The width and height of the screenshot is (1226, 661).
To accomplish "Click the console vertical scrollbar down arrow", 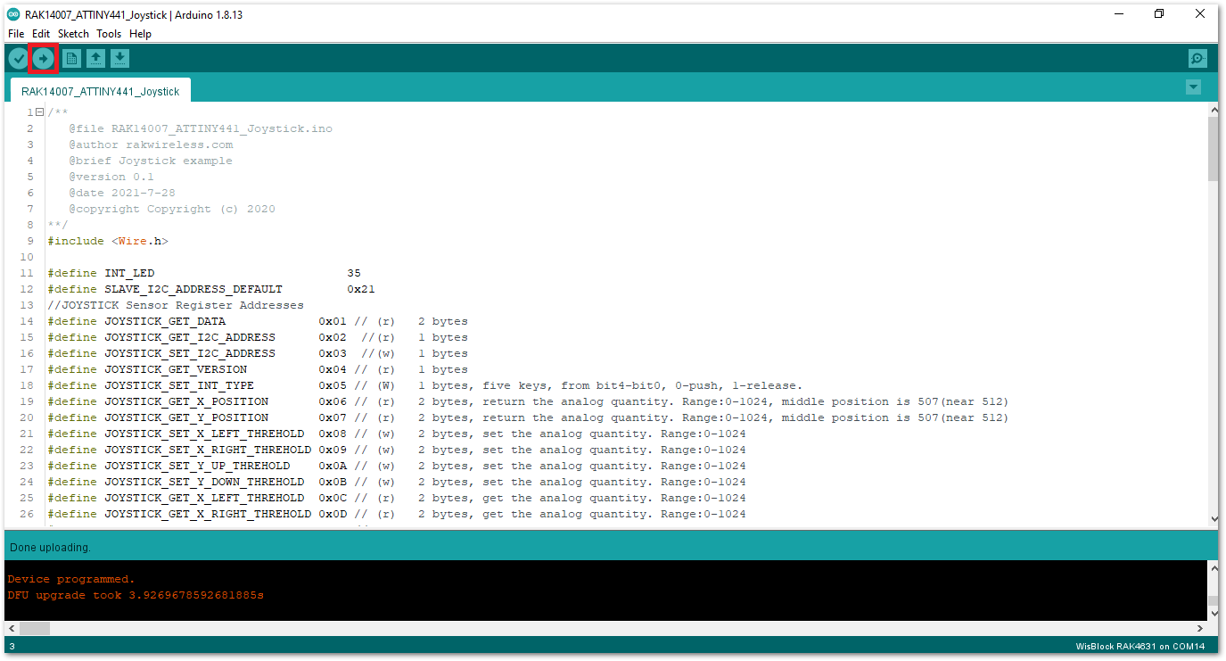I will pos(1213,614).
